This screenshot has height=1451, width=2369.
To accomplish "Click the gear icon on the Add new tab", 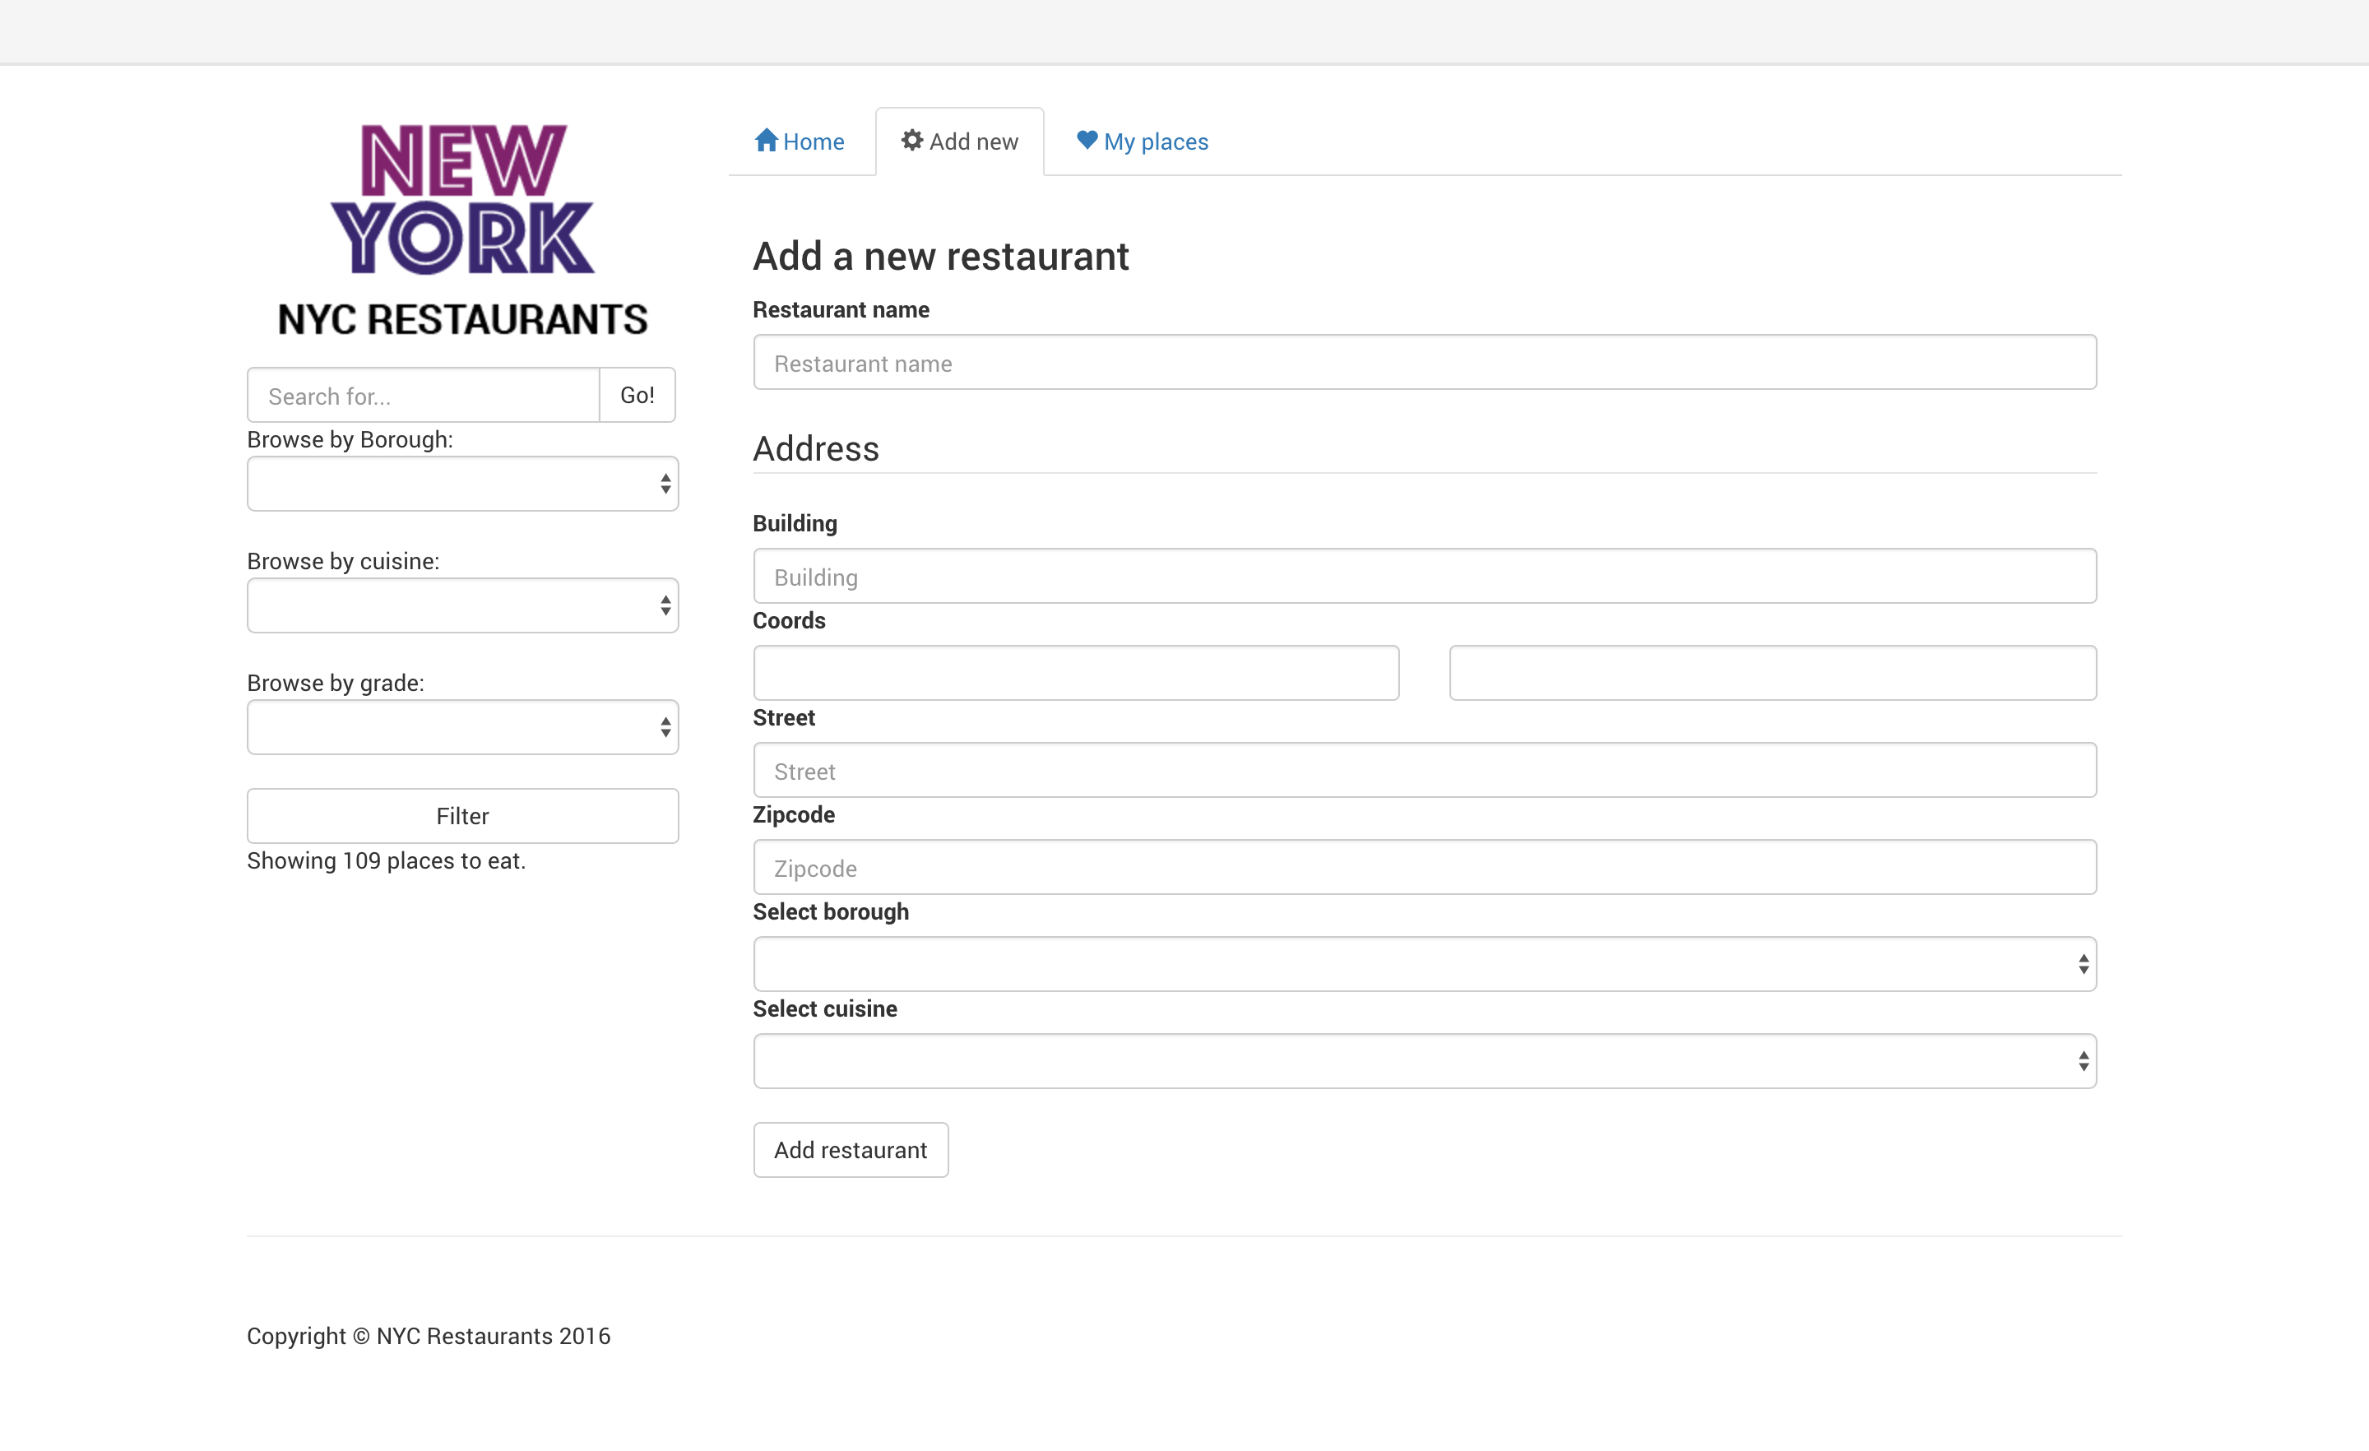I will click(x=911, y=141).
